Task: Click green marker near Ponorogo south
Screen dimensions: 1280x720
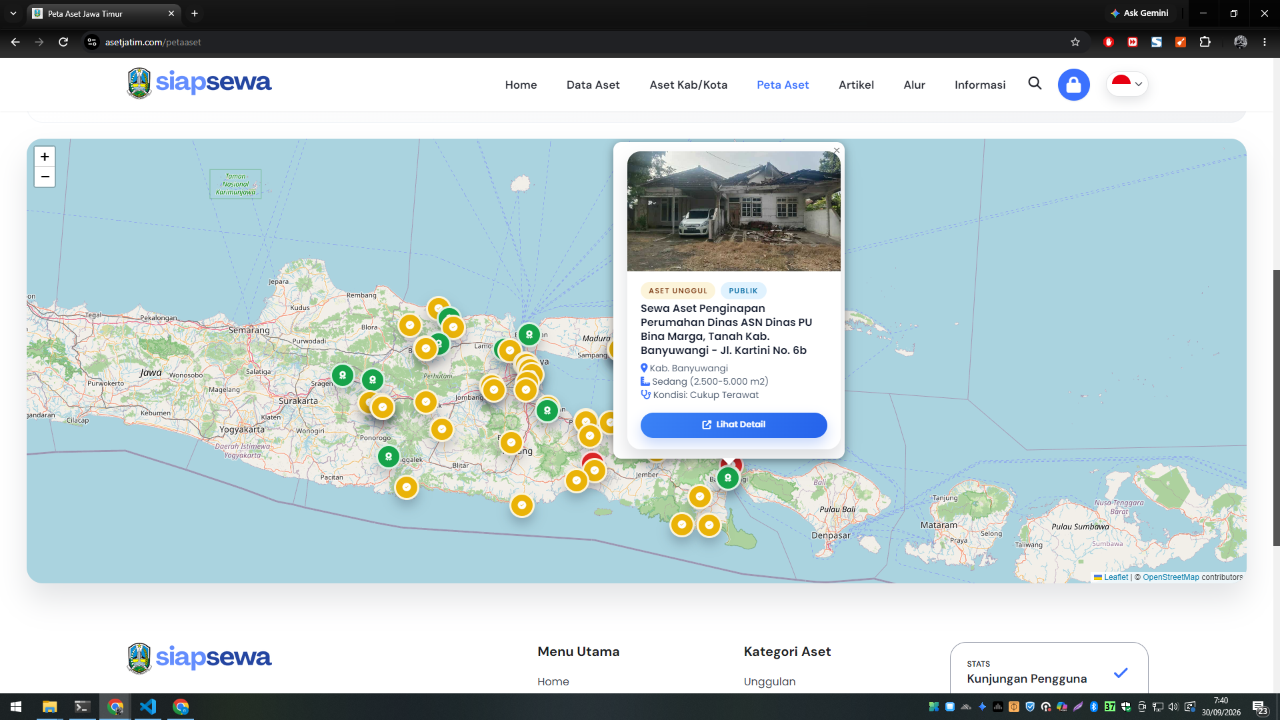Action: coord(389,457)
